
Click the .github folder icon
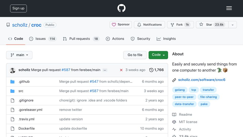click(x=12, y=81)
